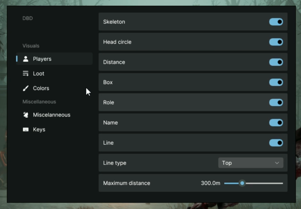Viewport: 301px width, 209px height.
Task: Disable the Skeleton toggle
Action: (x=276, y=22)
